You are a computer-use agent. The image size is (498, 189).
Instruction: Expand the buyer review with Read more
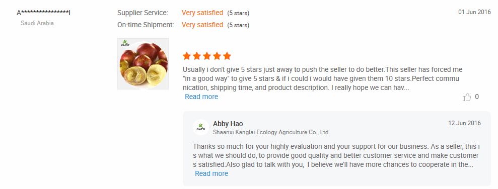pyautogui.click(x=201, y=97)
